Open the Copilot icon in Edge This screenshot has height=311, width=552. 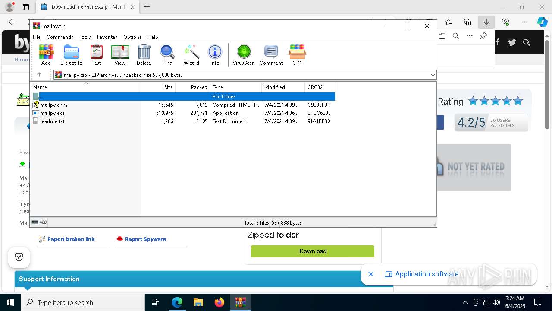click(x=542, y=22)
